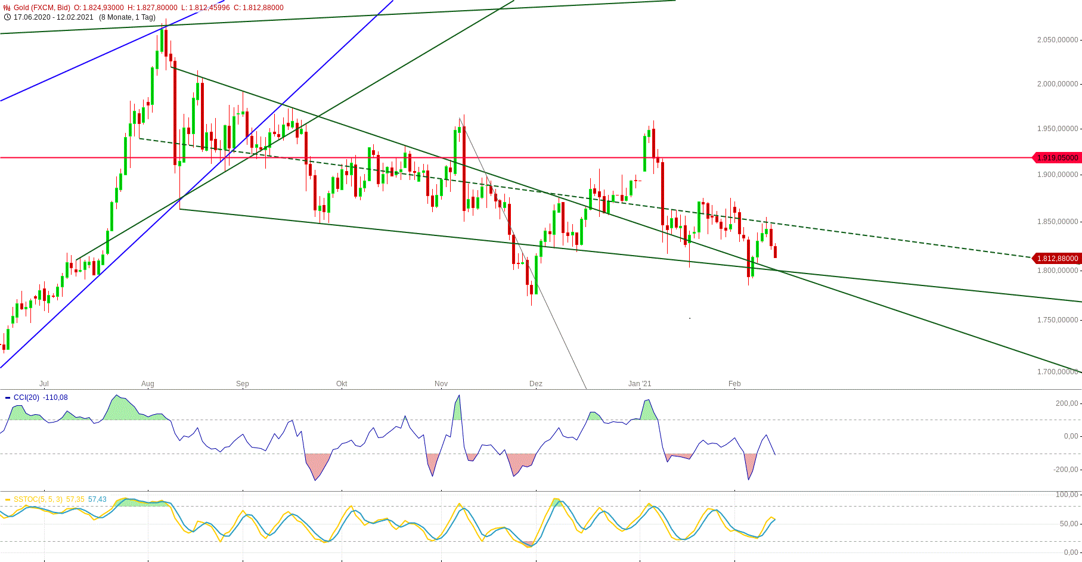Click the 200,00 label on the CCI axis
Screen dimensions: 1082x562
point(1067,403)
